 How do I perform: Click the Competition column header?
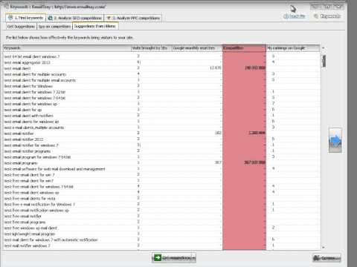coord(244,48)
